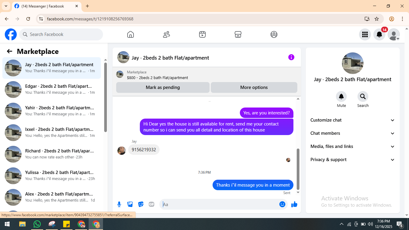The image size is (409, 230).
Task: Bookmark this page with the star icon
Action: [x=377, y=19]
